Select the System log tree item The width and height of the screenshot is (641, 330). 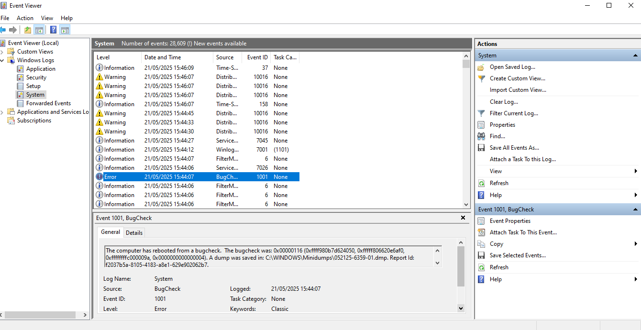click(x=35, y=95)
